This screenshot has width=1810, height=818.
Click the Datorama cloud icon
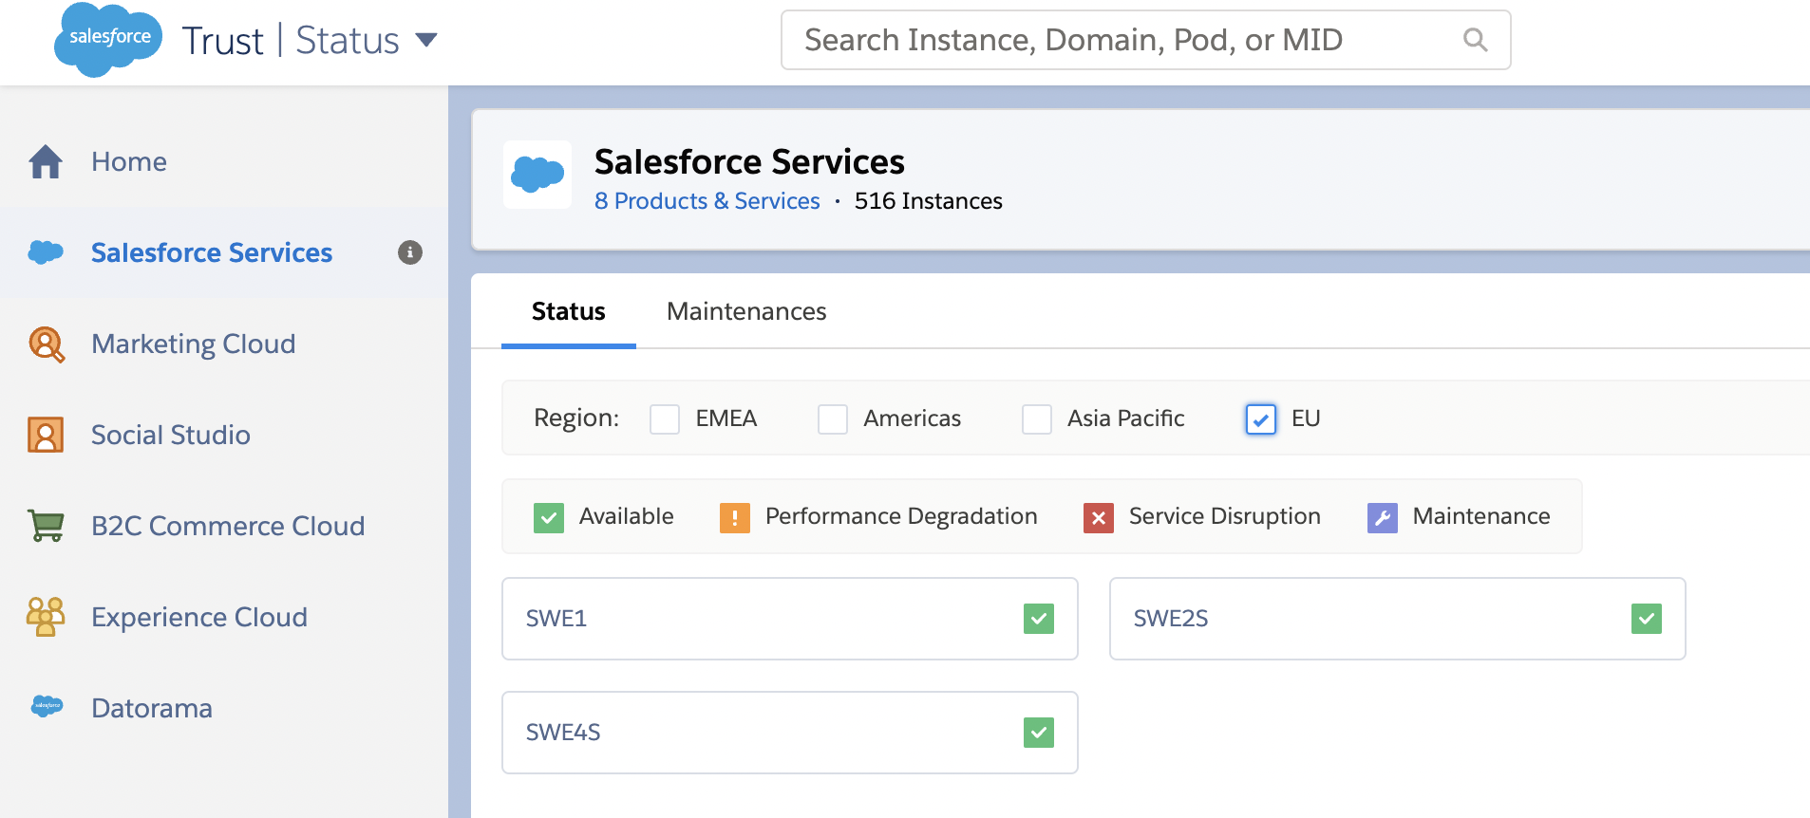point(47,707)
